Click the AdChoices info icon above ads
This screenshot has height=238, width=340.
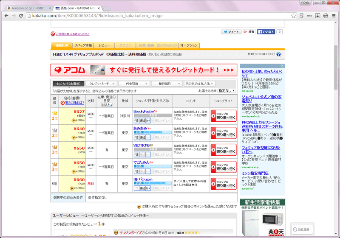[283, 66]
